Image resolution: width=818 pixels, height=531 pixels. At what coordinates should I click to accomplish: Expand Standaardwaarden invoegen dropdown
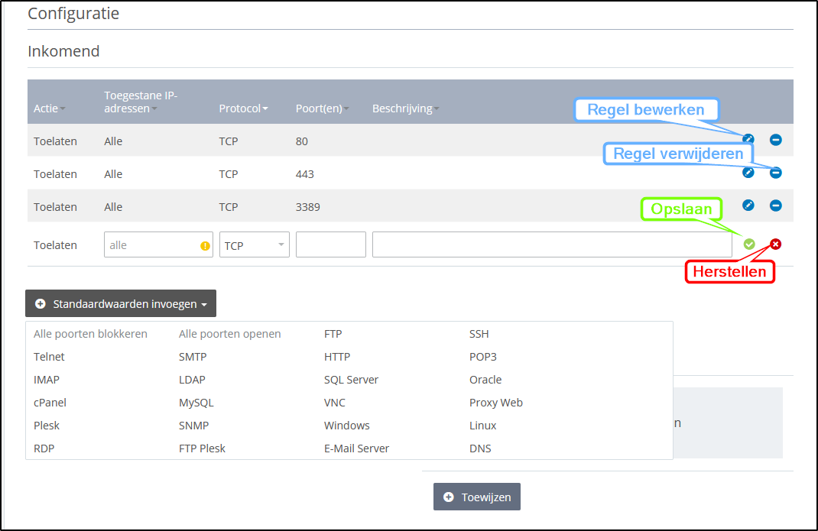121,304
